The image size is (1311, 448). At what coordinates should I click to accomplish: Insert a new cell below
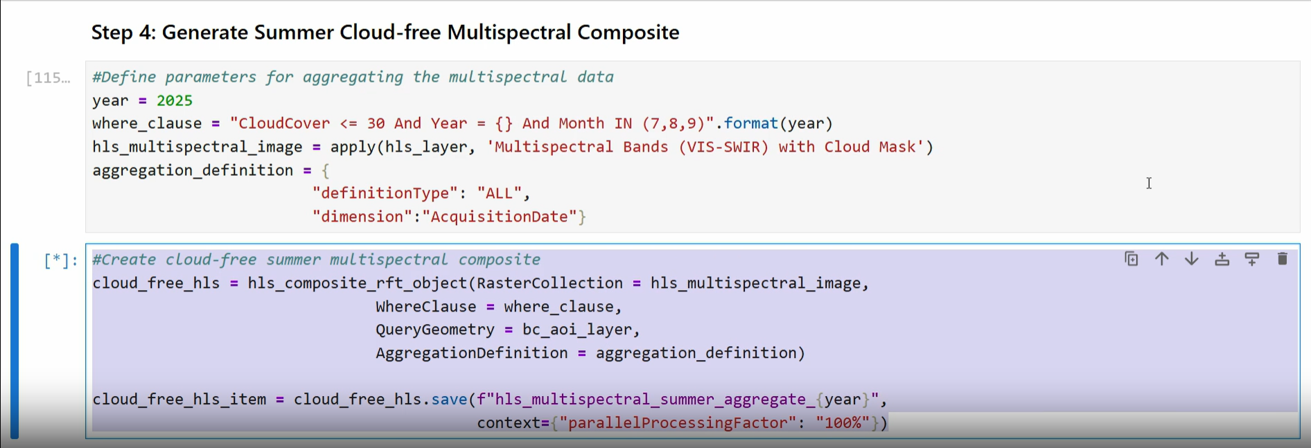(x=1251, y=258)
